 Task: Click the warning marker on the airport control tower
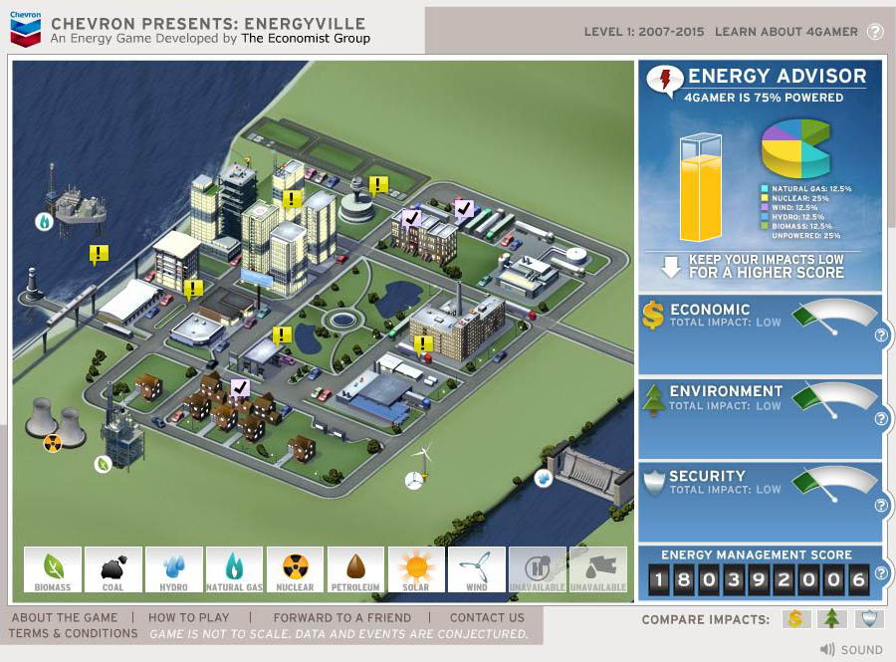378,185
